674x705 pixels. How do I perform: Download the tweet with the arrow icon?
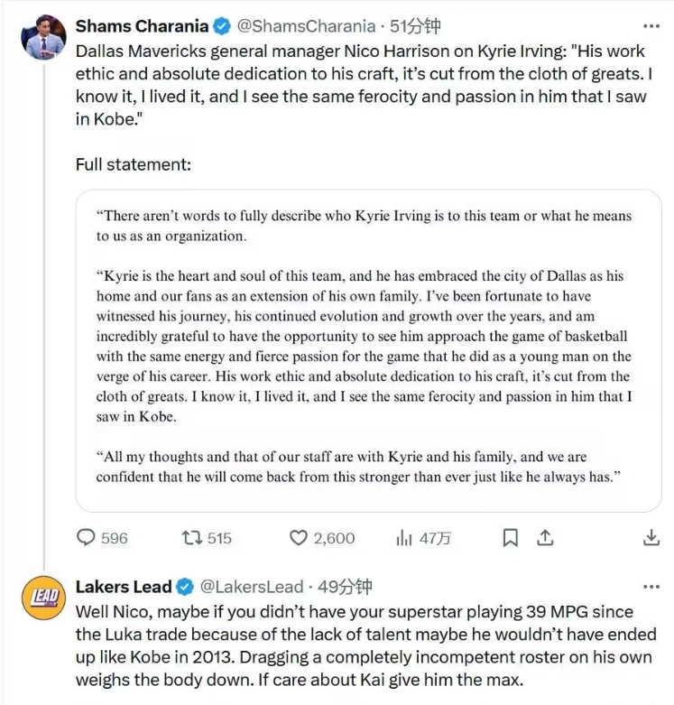tap(651, 538)
